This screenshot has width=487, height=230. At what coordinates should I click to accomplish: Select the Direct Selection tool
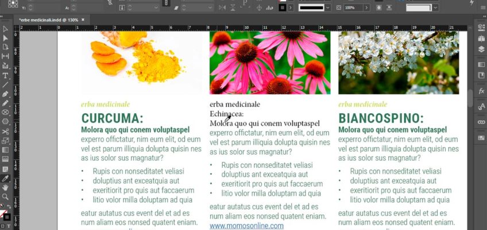click(5, 38)
